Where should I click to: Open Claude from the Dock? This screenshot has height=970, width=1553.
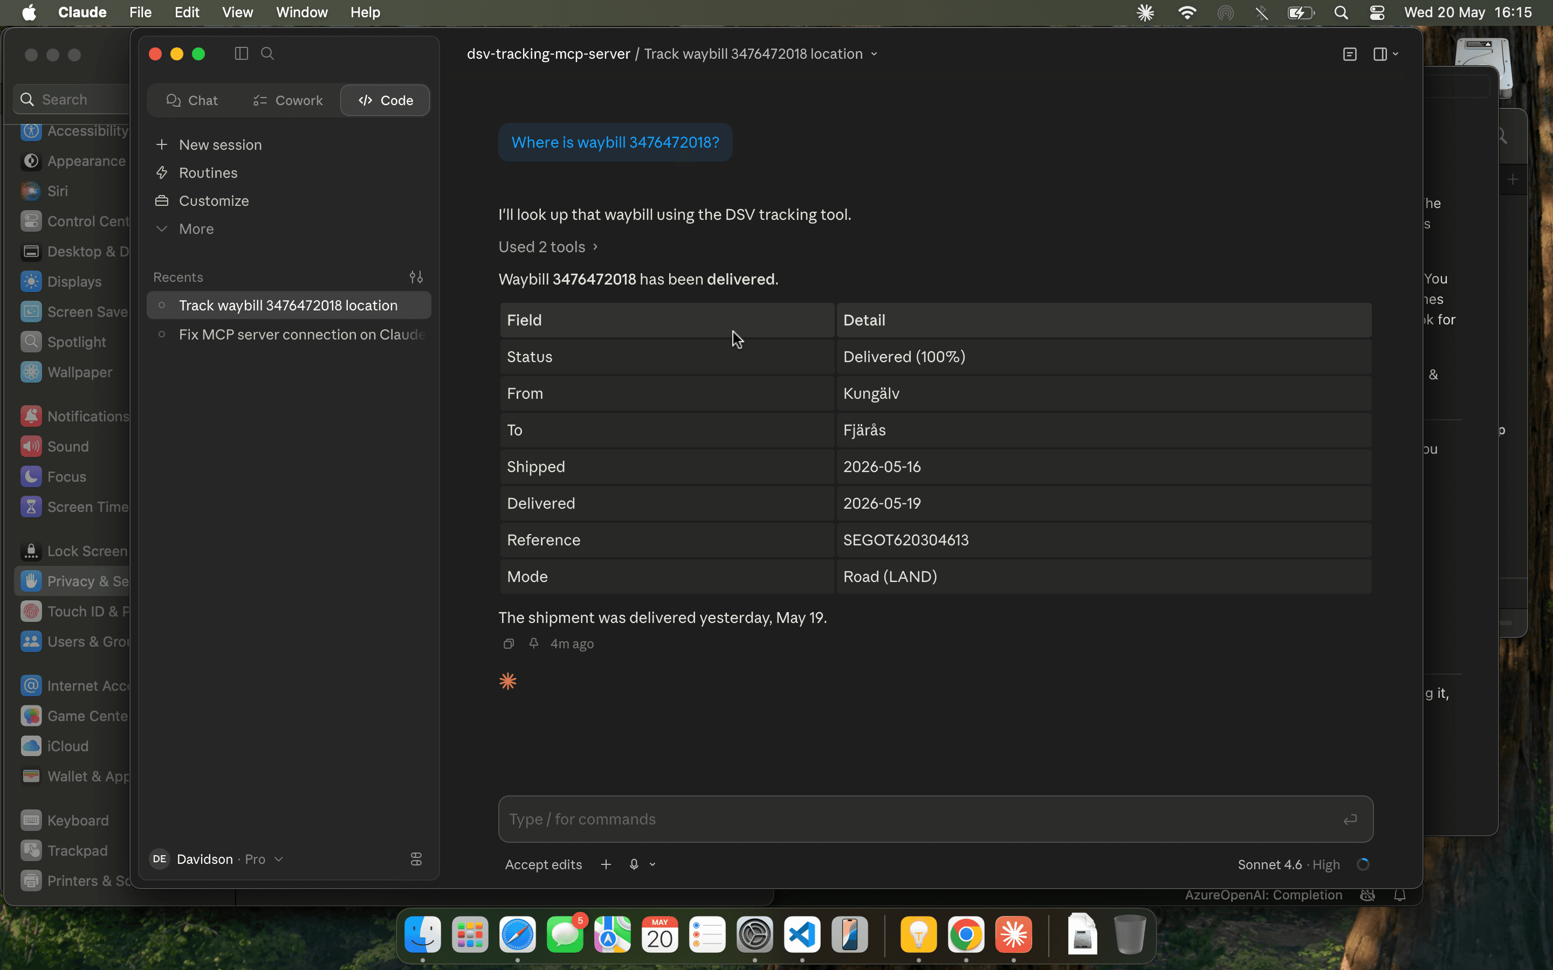coord(1014,935)
